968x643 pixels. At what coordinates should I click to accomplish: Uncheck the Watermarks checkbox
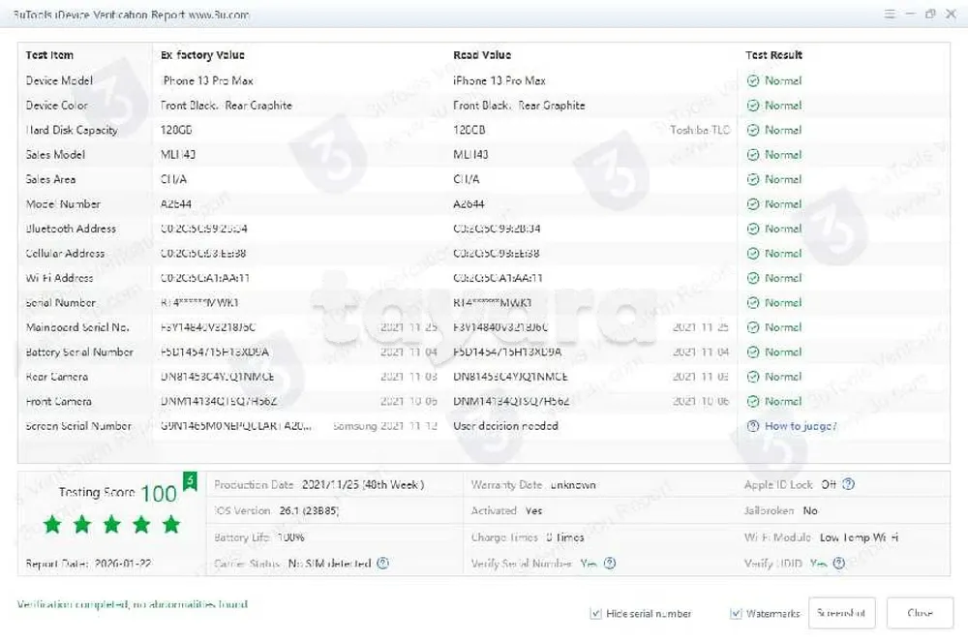[x=737, y=614]
